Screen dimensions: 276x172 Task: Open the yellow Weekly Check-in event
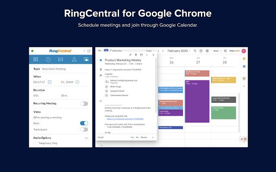click(x=223, y=80)
